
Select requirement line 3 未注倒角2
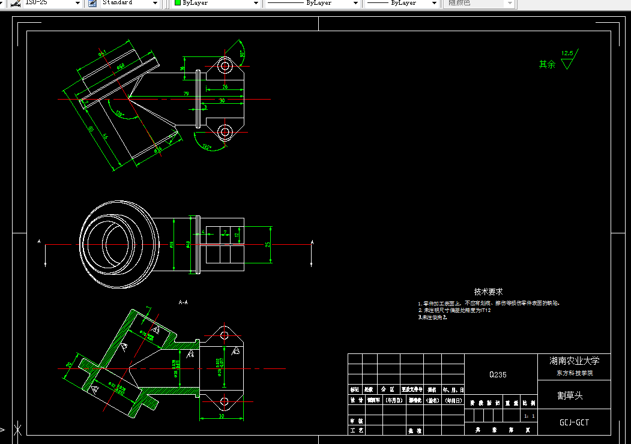click(433, 317)
